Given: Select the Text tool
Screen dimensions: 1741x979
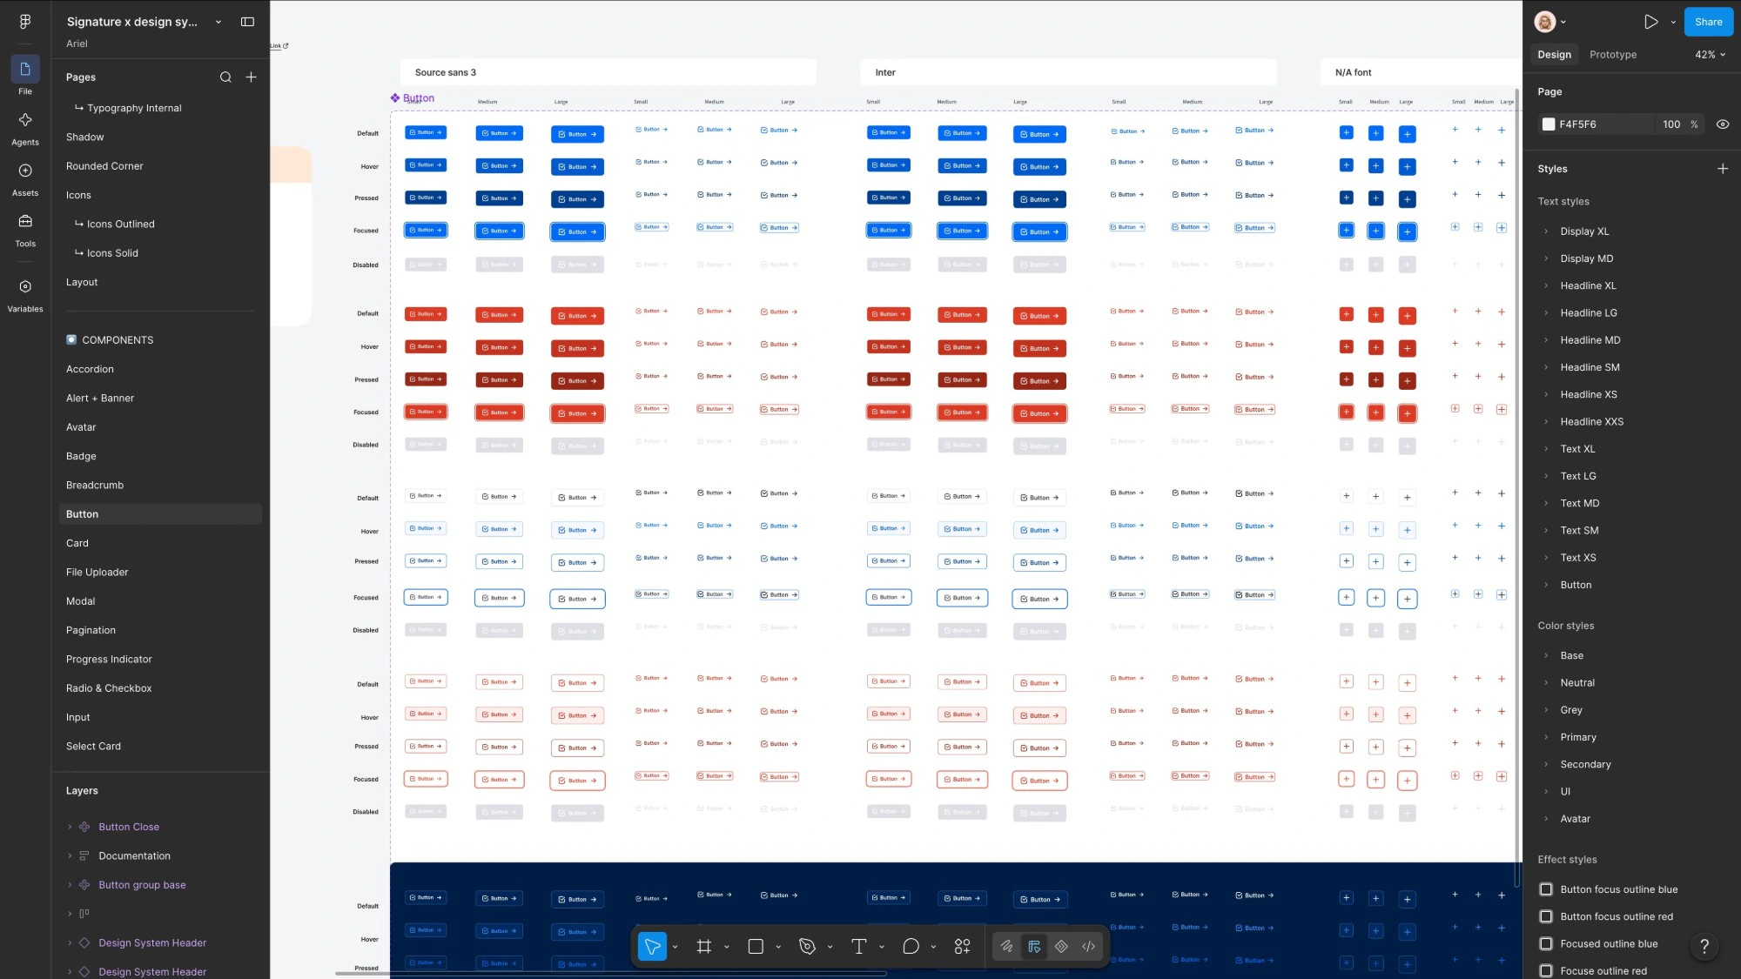Looking at the screenshot, I should 858,947.
